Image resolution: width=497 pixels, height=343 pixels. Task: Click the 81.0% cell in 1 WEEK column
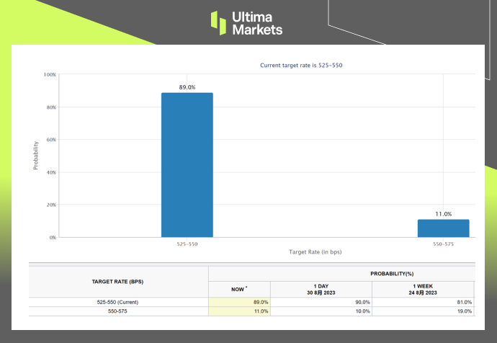423,302
